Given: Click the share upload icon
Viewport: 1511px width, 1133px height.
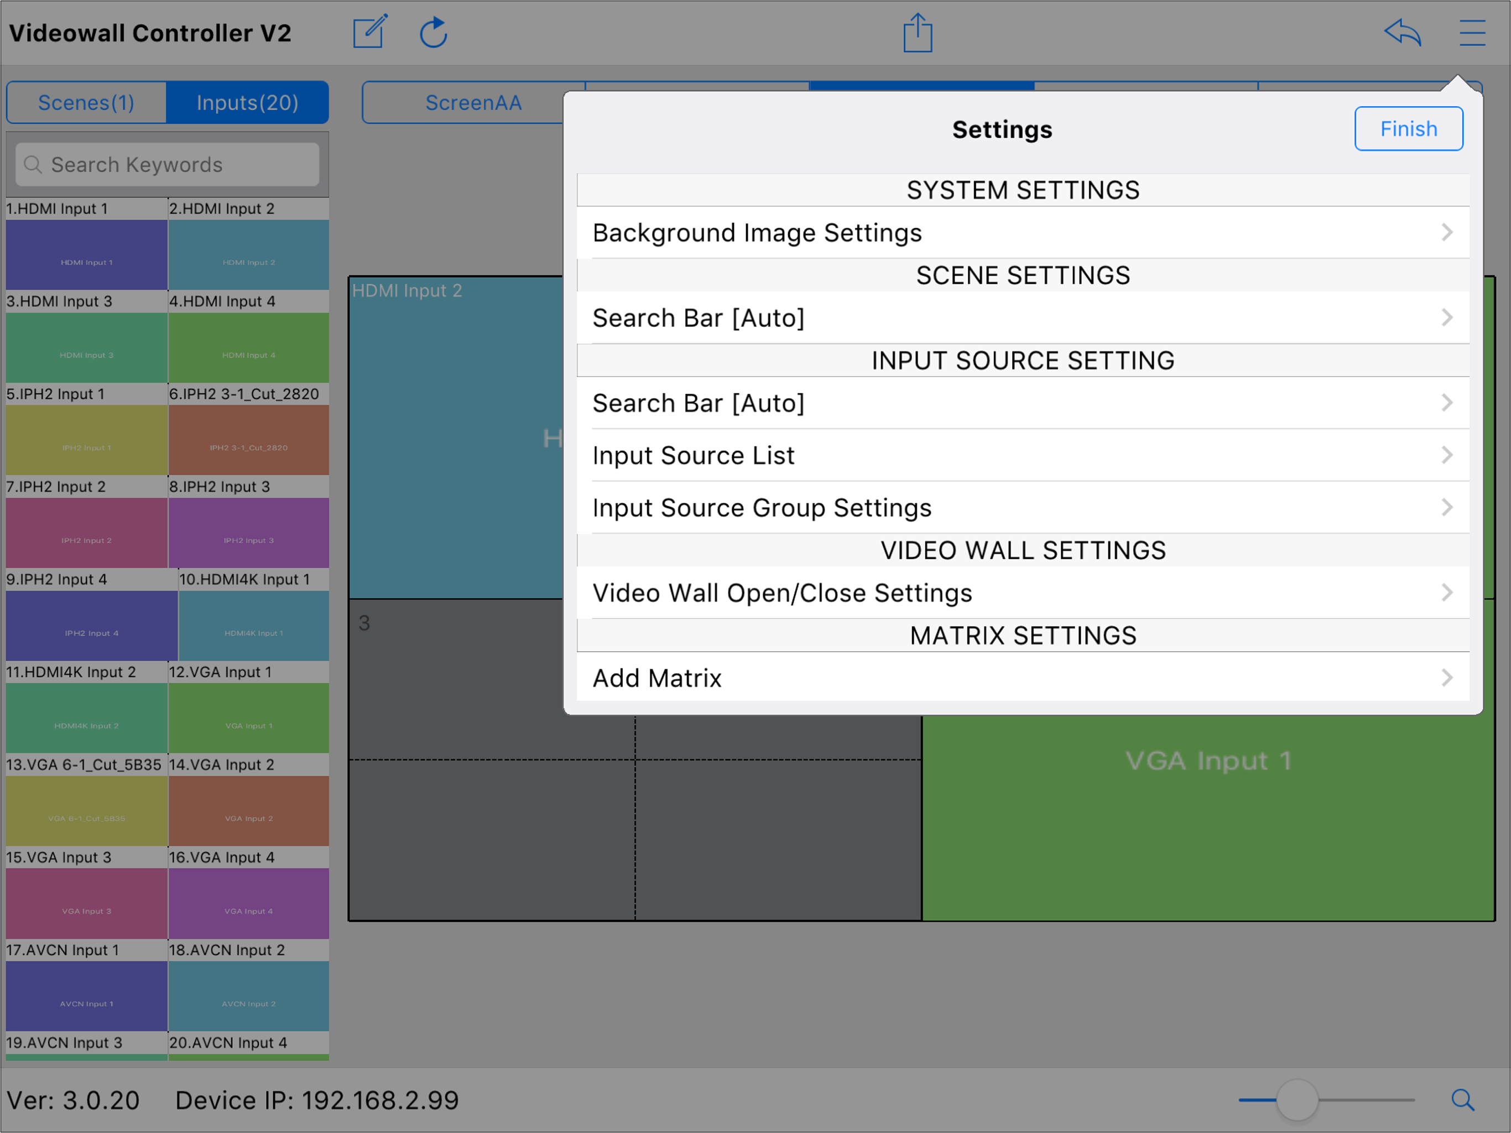Looking at the screenshot, I should (x=918, y=32).
